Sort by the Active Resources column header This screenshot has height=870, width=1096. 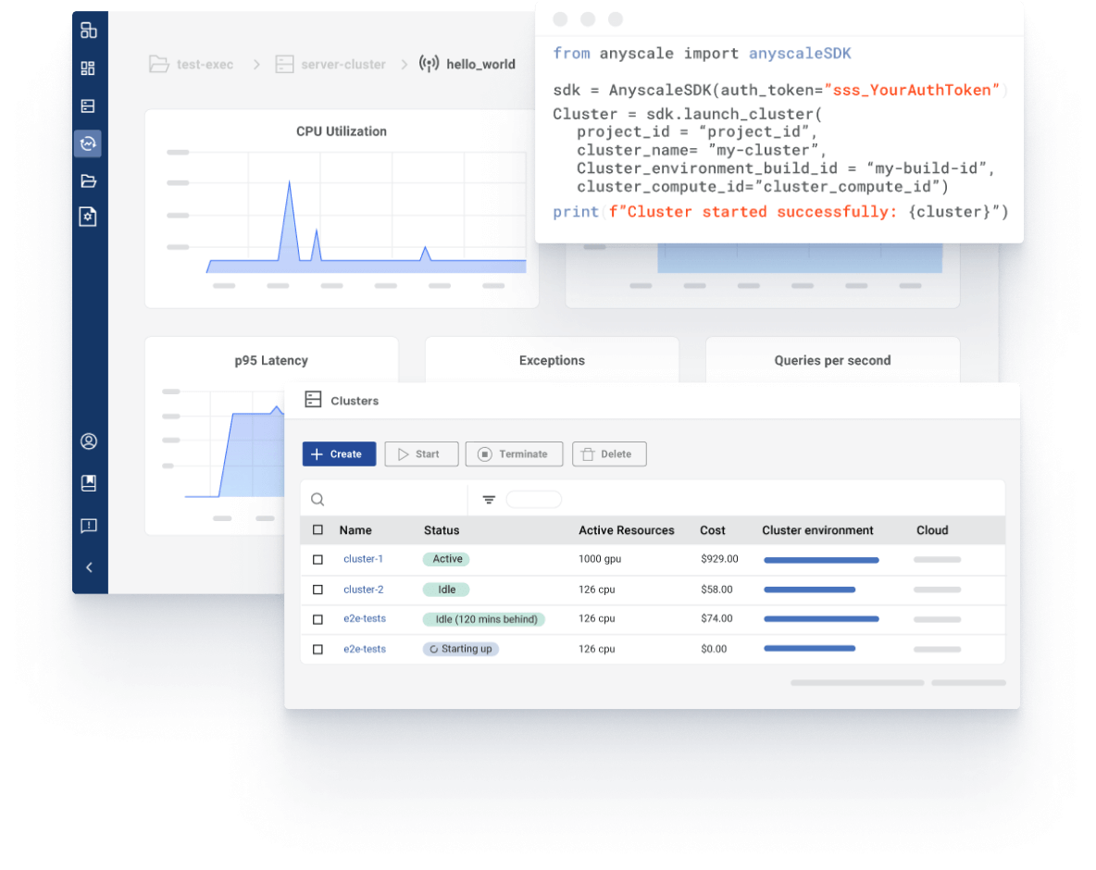[x=627, y=530]
